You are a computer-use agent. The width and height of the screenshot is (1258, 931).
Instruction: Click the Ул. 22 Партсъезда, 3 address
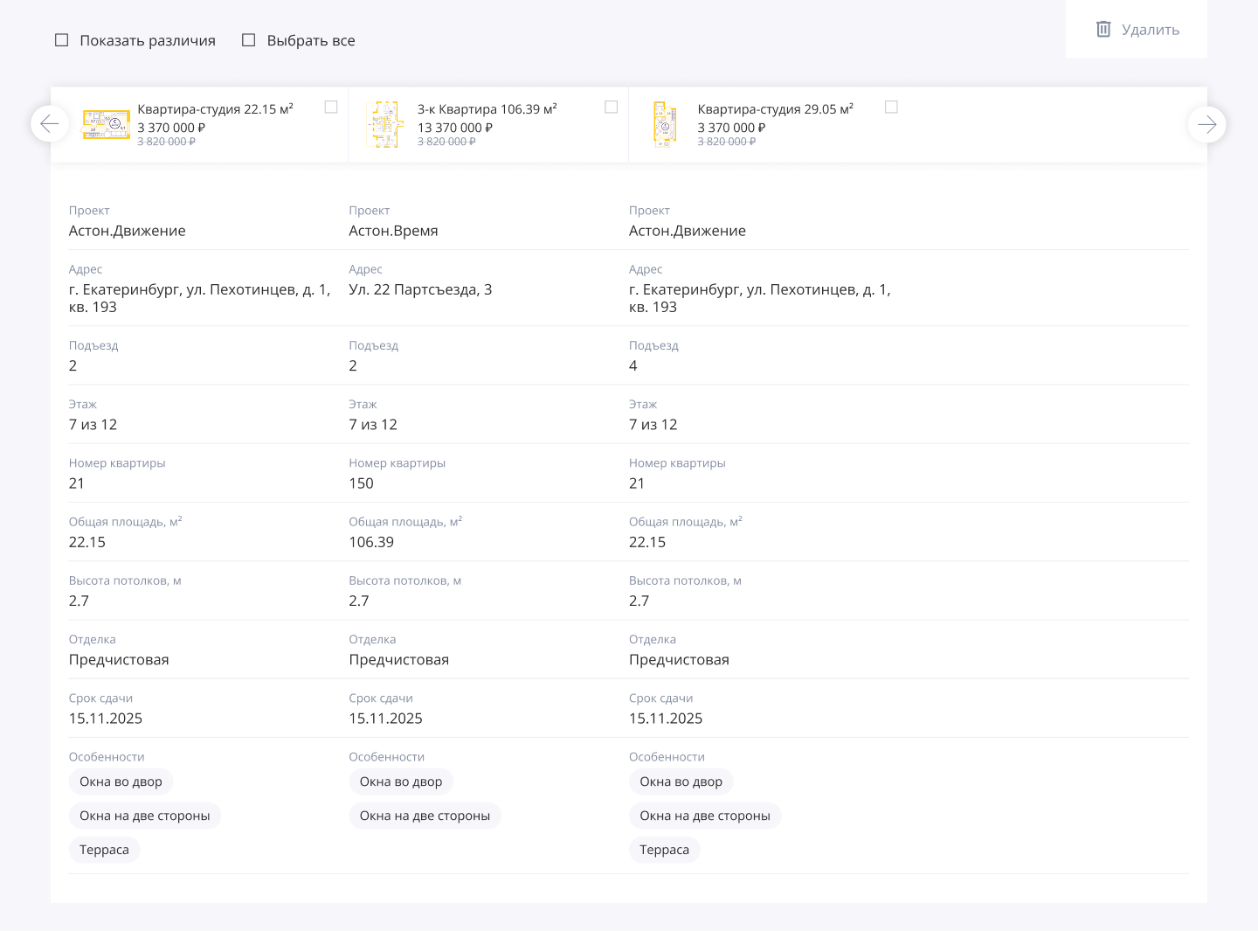[420, 289]
